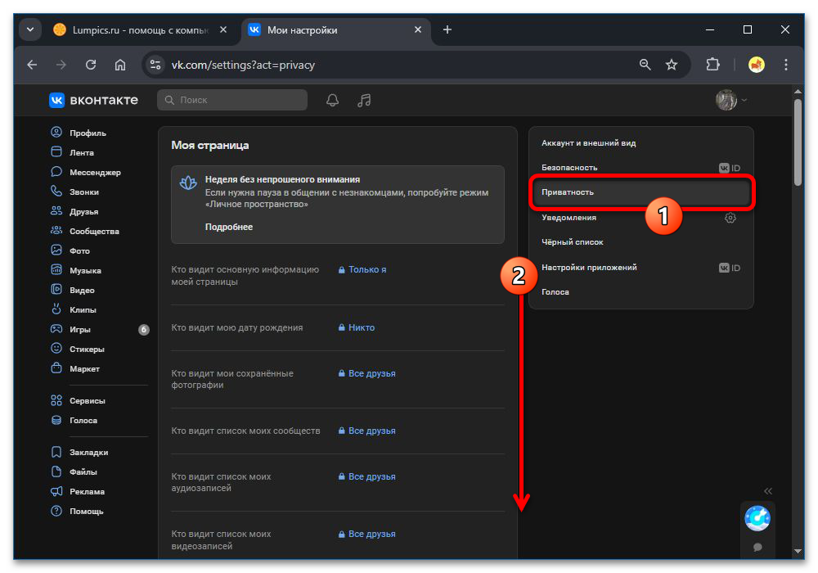This screenshot has height=573, width=818.
Task: Select Приватность in settings menu
Action: 568,192
